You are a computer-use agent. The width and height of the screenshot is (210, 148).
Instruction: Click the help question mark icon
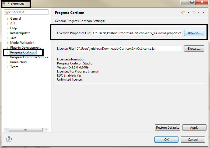9,139
